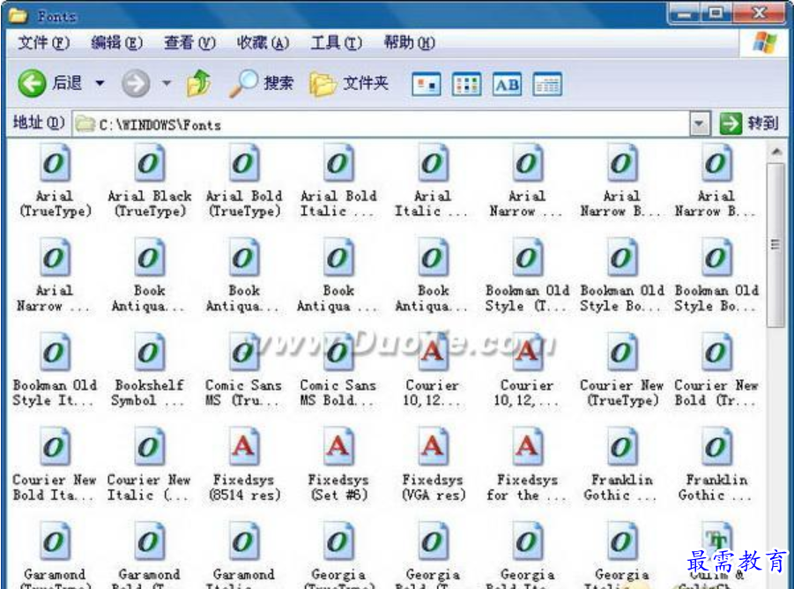The height and width of the screenshot is (589, 794).
Task: Open the 收藏(A) menu
Action: pos(263,43)
